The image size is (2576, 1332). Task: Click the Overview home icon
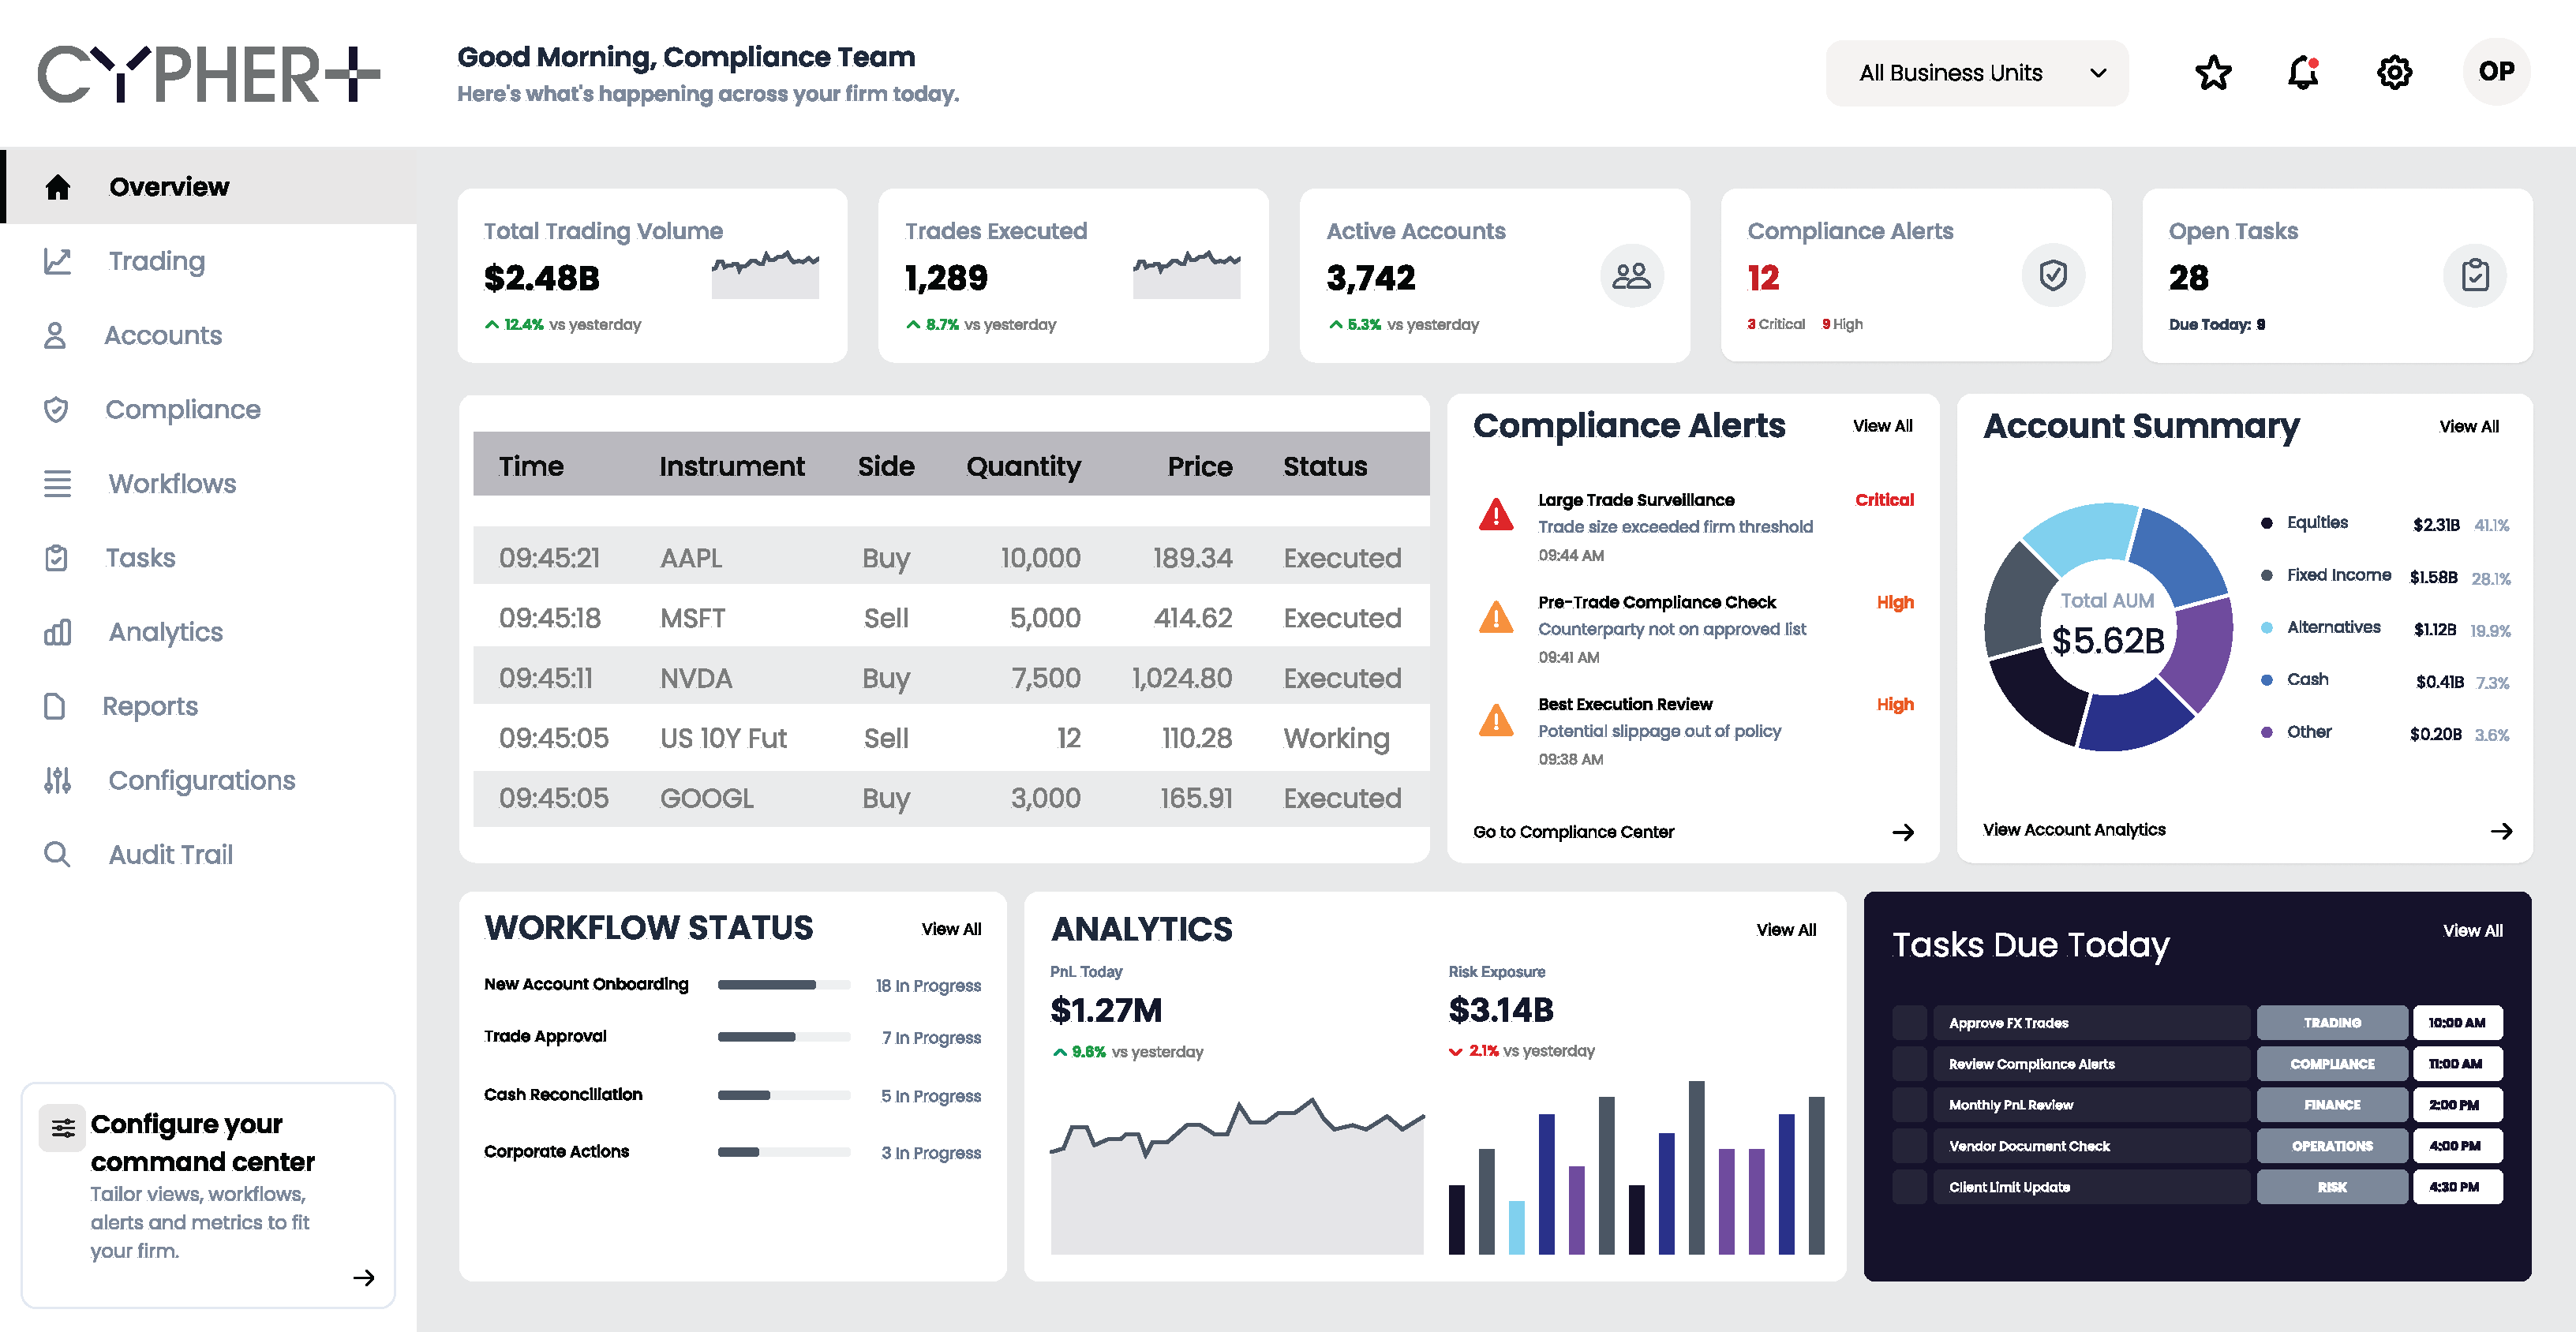[x=58, y=187]
